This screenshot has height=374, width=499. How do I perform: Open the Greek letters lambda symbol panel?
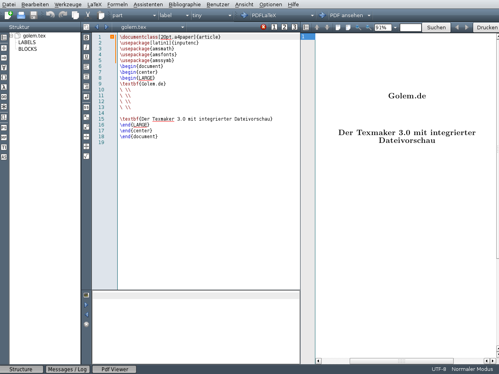point(4,87)
